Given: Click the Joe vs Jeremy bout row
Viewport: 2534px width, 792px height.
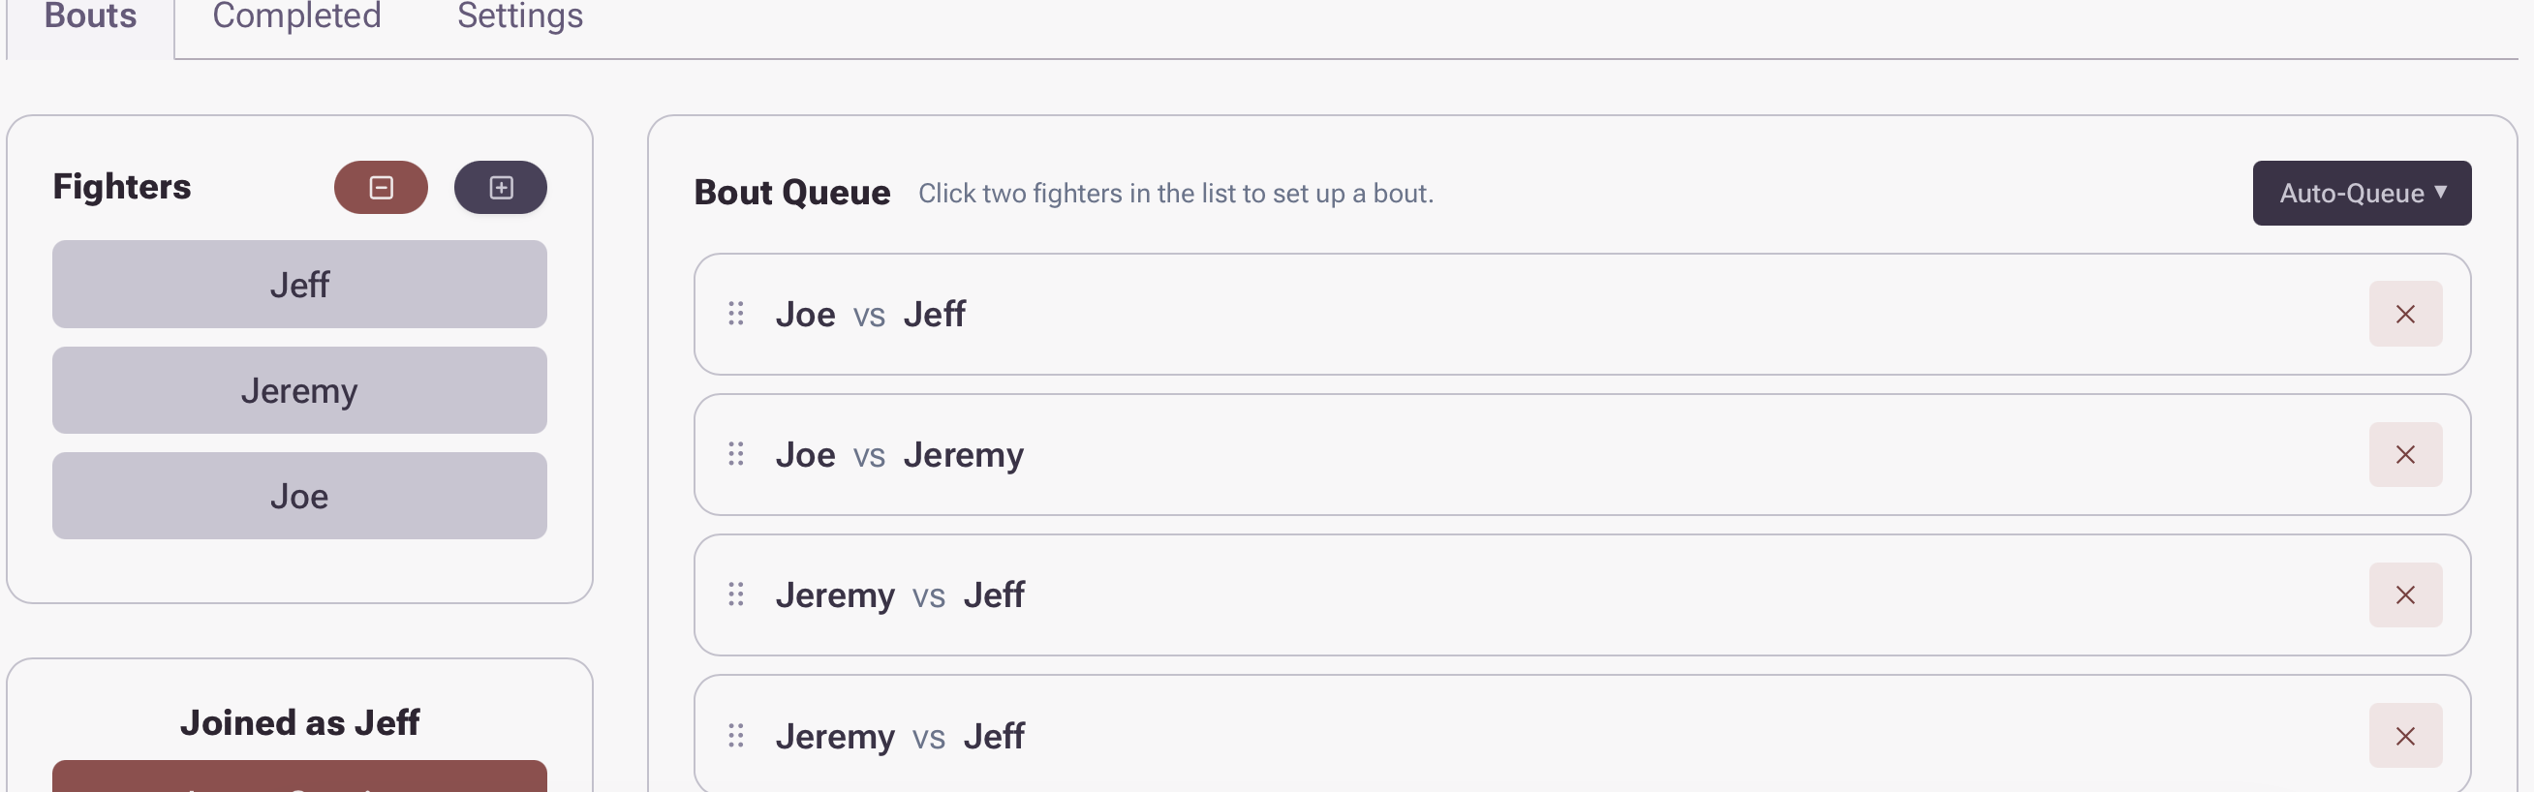Looking at the screenshot, I should [1574, 454].
